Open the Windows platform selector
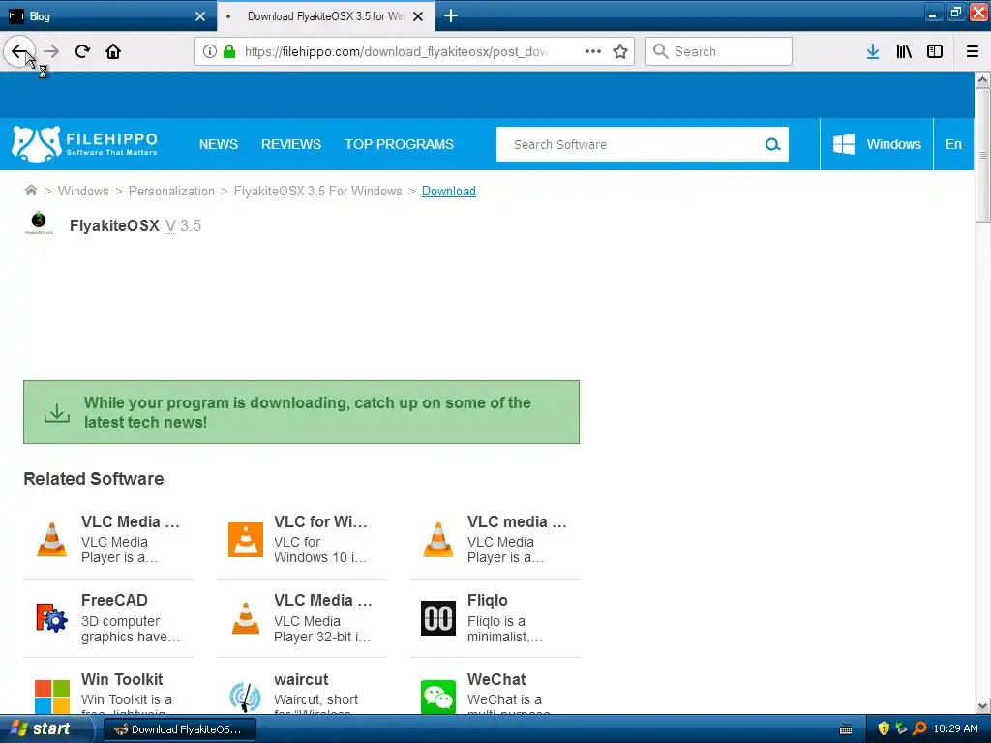 (877, 145)
